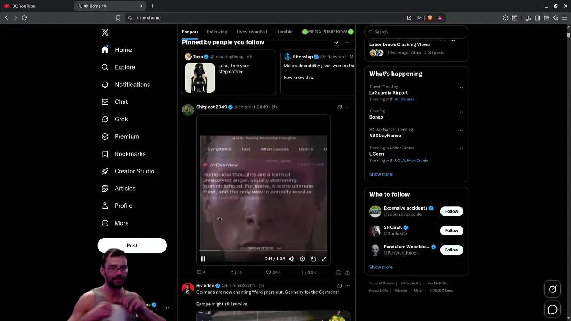This screenshot has height=321, width=571.
Task: Open video playback settings gear
Action: click(x=302, y=259)
